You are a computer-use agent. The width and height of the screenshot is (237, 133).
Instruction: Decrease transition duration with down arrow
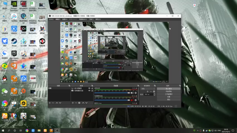[154, 95]
